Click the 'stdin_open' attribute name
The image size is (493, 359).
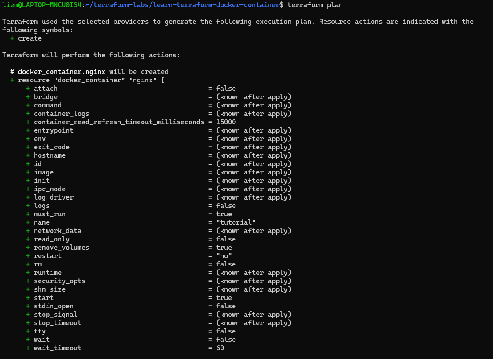(53, 306)
